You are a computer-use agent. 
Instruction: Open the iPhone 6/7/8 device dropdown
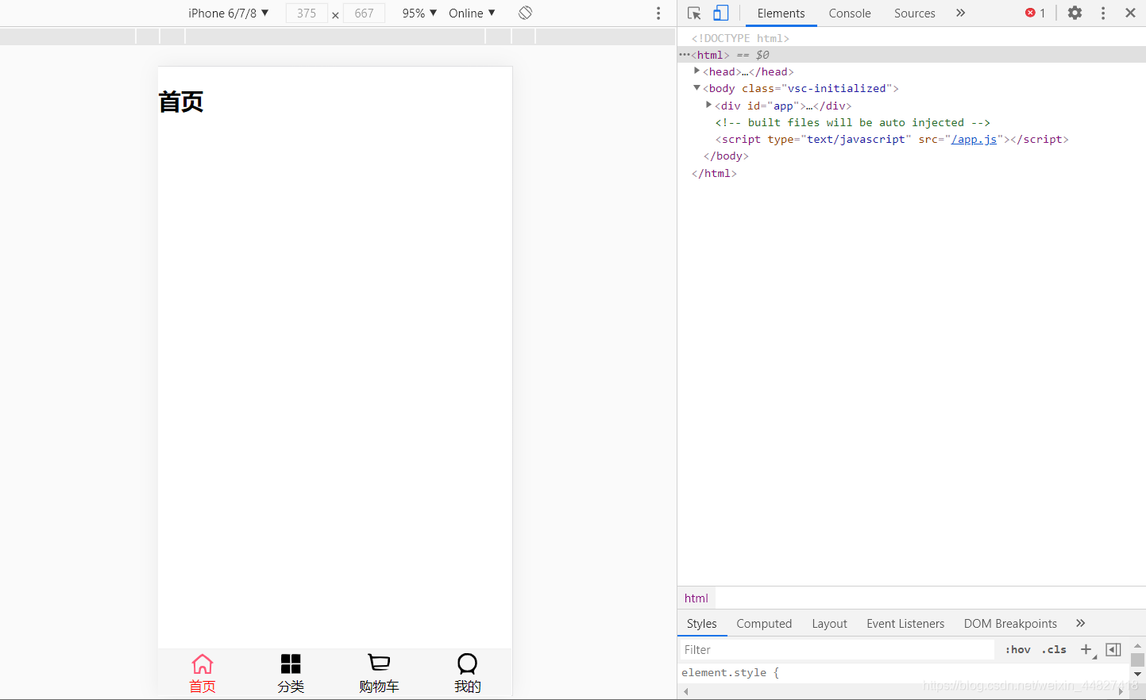[x=229, y=13]
